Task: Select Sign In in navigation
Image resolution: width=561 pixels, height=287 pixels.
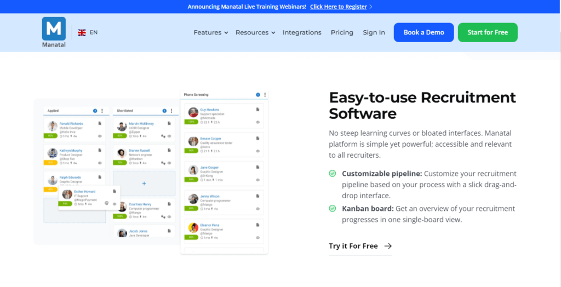Action: [x=374, y=32]
